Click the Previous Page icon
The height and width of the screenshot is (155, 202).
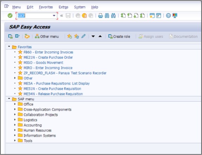coord(130,16)
